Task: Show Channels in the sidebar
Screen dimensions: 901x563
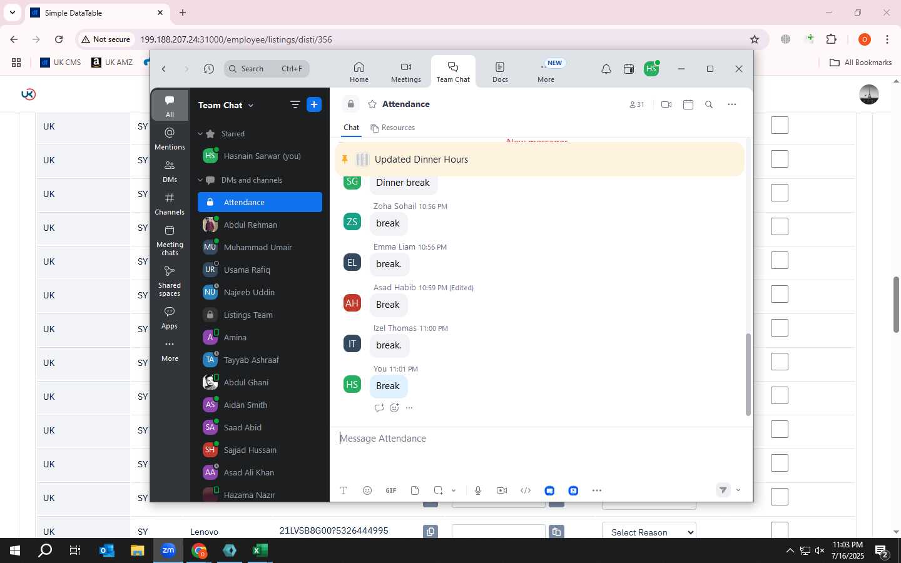Action: 170,203
